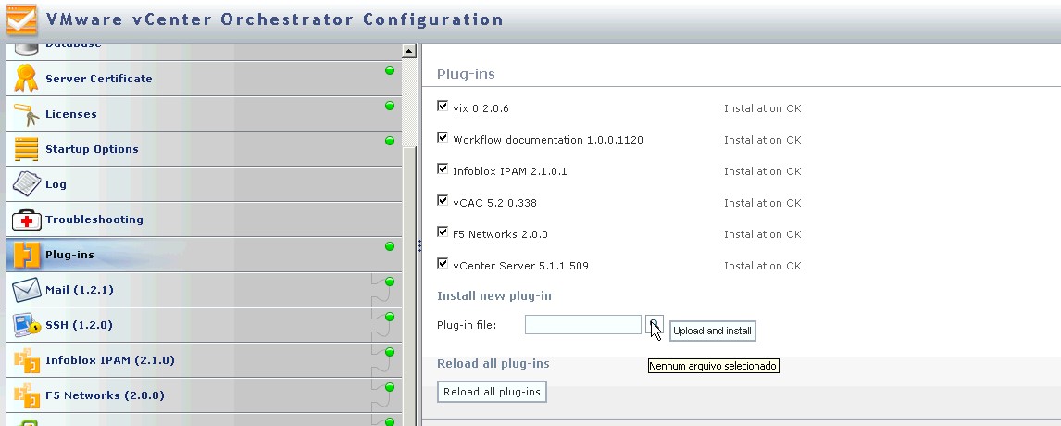
Task: Click the Plug-in file text field
Action: [x=582, y=325]
